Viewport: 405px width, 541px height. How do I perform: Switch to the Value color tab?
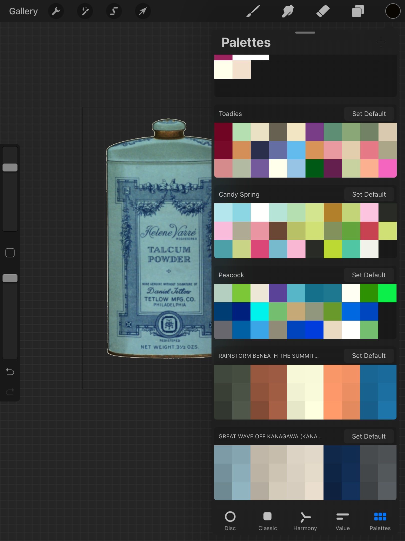[342, 521]
